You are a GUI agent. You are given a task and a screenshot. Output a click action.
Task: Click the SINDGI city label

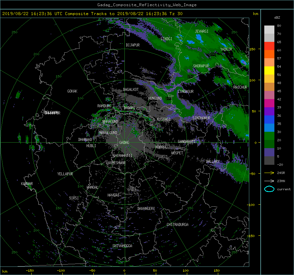tap(166, 39)
